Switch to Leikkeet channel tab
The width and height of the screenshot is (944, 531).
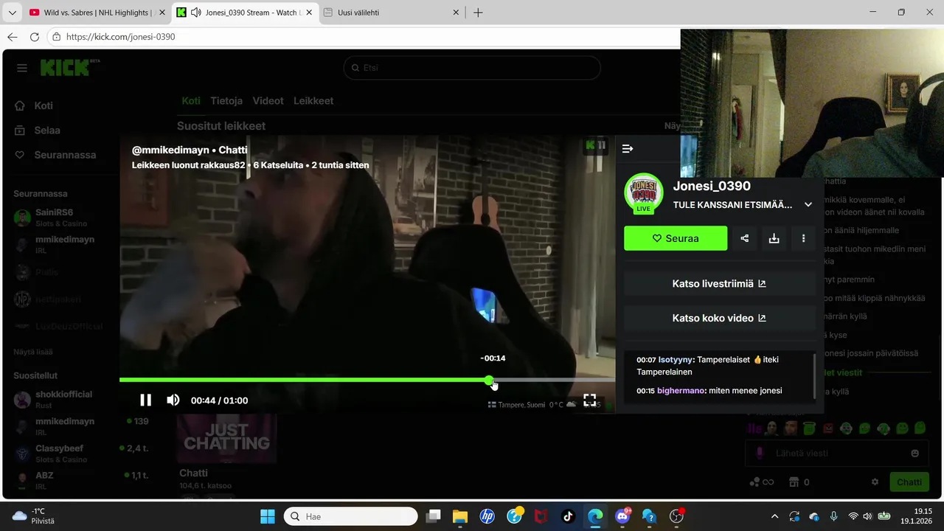[x=313, y=101]
